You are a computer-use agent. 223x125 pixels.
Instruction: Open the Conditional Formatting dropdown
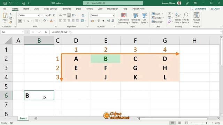[x=124, y=18]
